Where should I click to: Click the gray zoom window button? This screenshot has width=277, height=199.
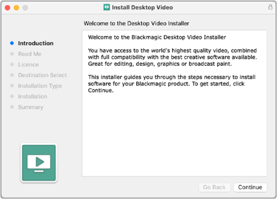point(25,8)
